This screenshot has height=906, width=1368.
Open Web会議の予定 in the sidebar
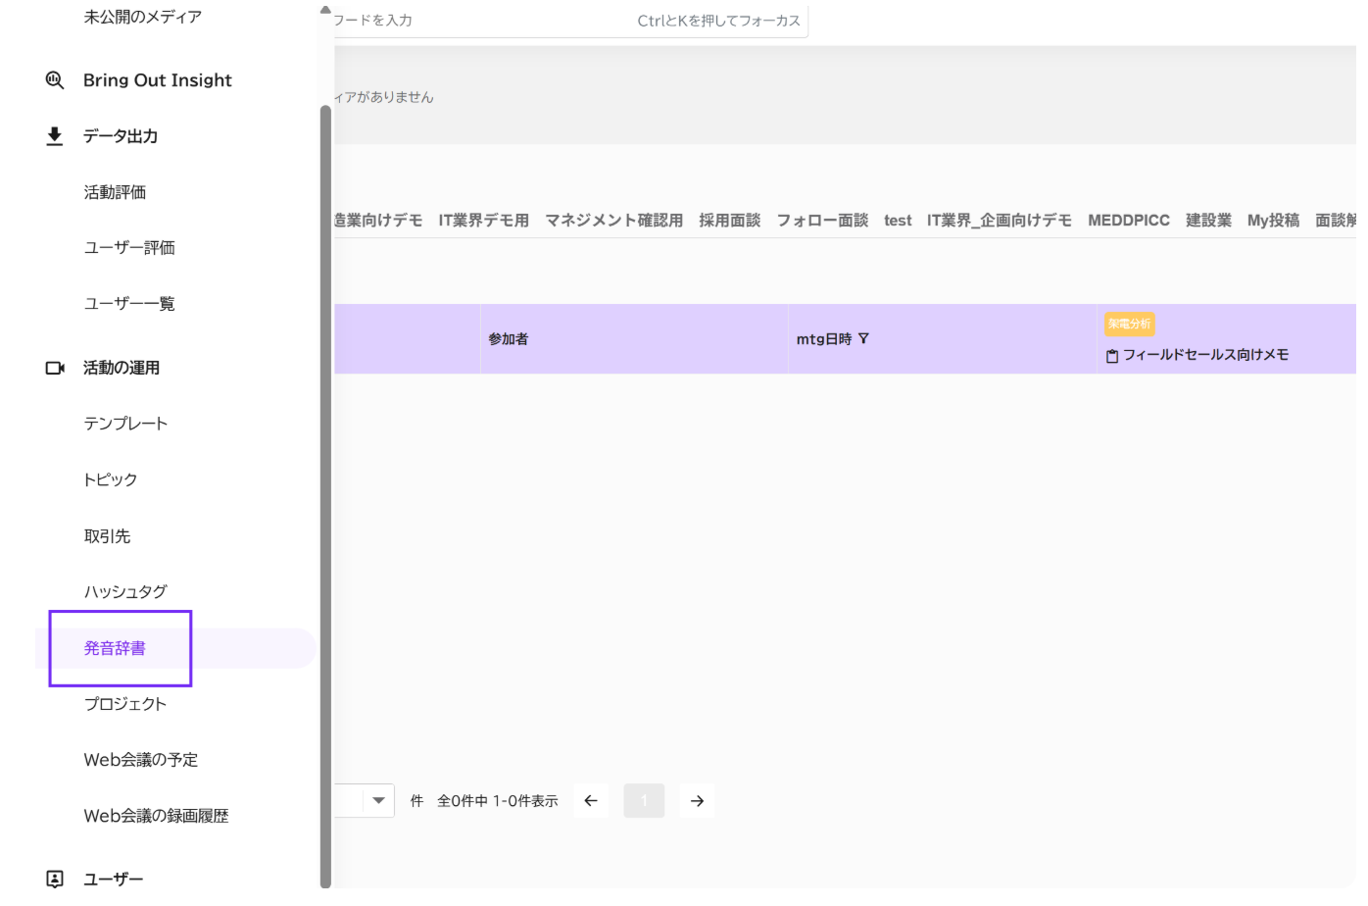click(141, 760)
